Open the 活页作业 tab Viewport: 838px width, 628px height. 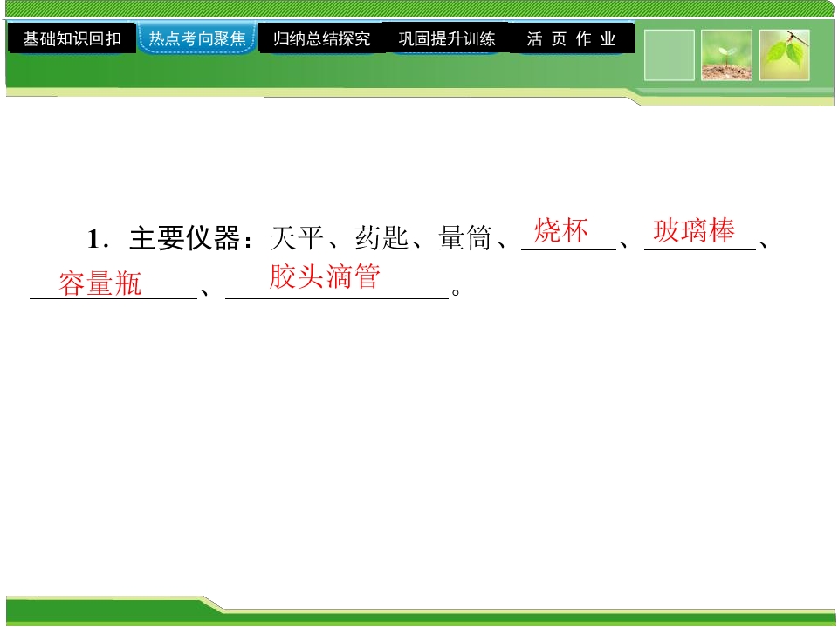(571, 38)
